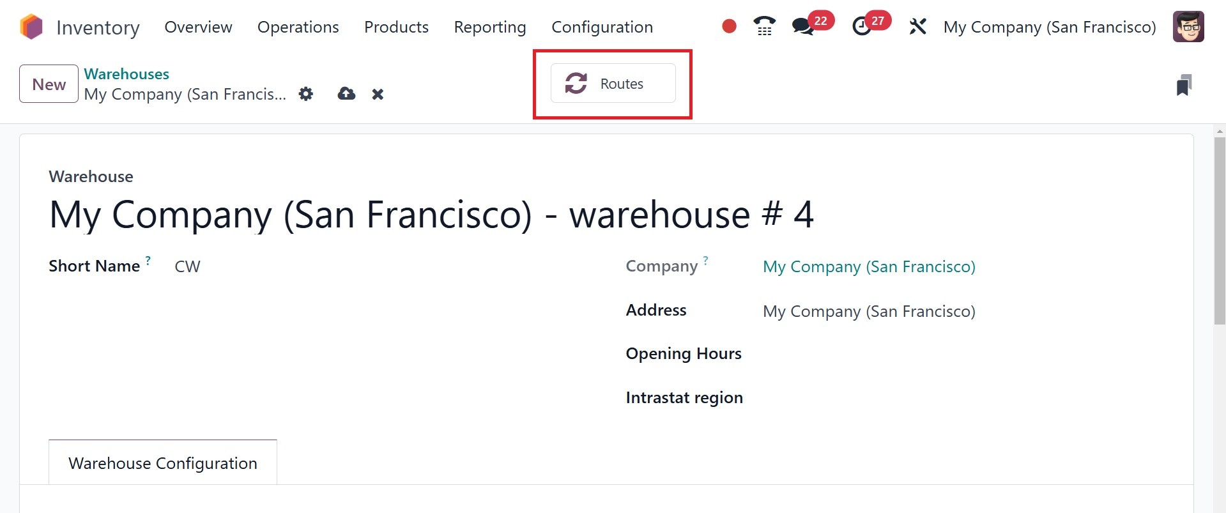
Task: Open the Products menu
Action: (396, 27)
